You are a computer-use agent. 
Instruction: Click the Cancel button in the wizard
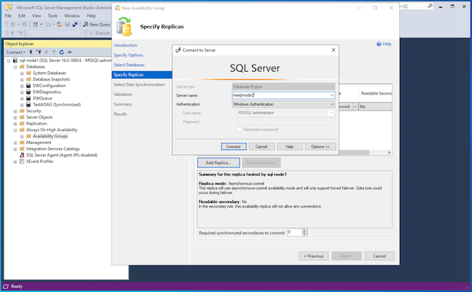[379, 256]
